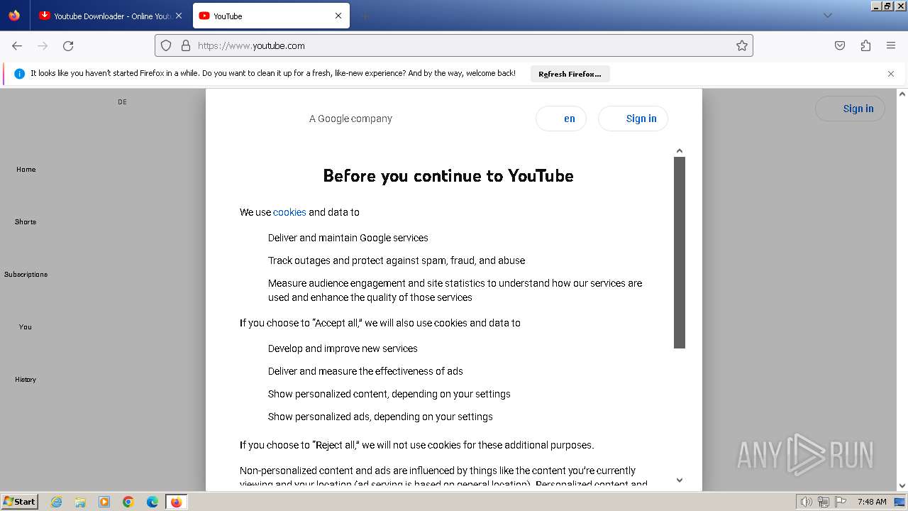Click the address bar URL field
Screen dimensions: 908x511
(454, 45)
